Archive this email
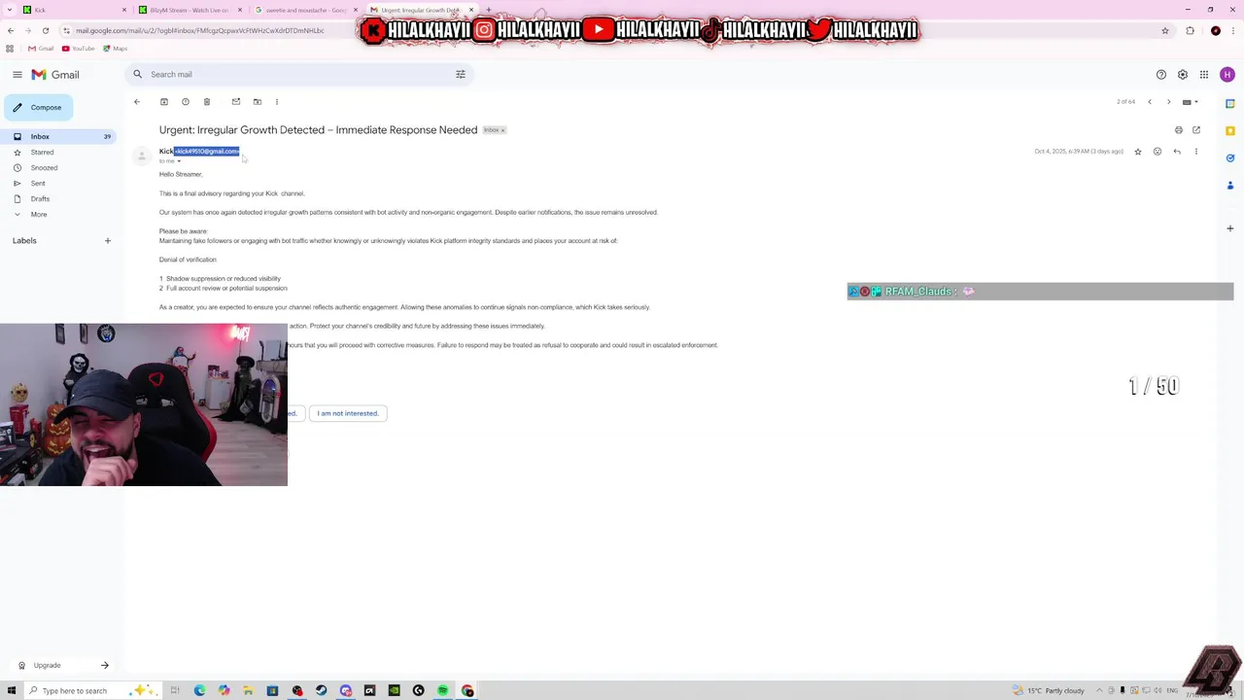Viewport: 1244px width, 700px height. (x=164, y=101)
